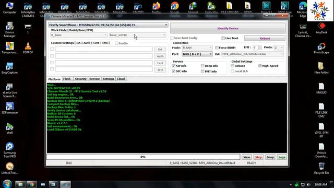
Task: Open the 0_base work mode dropdown
Action: pyautogui.click(x=79, y=35)
